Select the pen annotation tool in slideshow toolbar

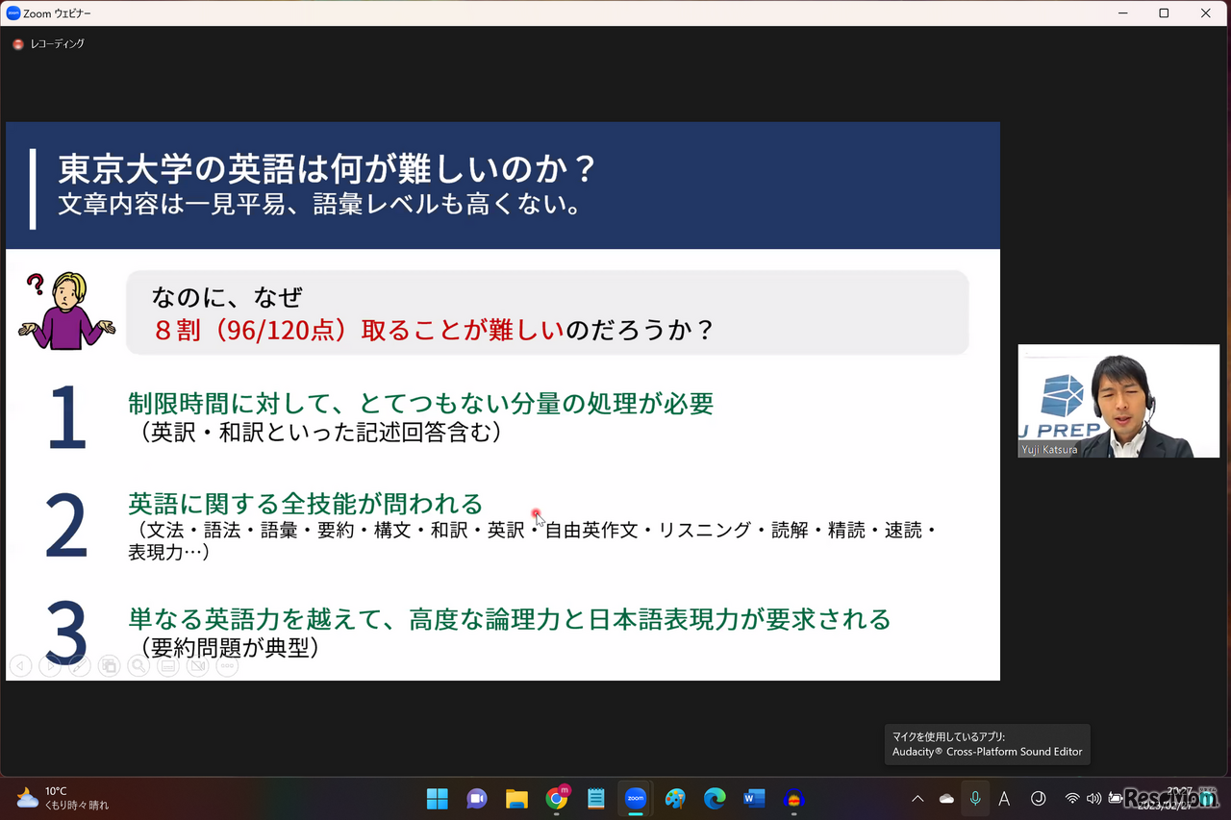[79, 665]
